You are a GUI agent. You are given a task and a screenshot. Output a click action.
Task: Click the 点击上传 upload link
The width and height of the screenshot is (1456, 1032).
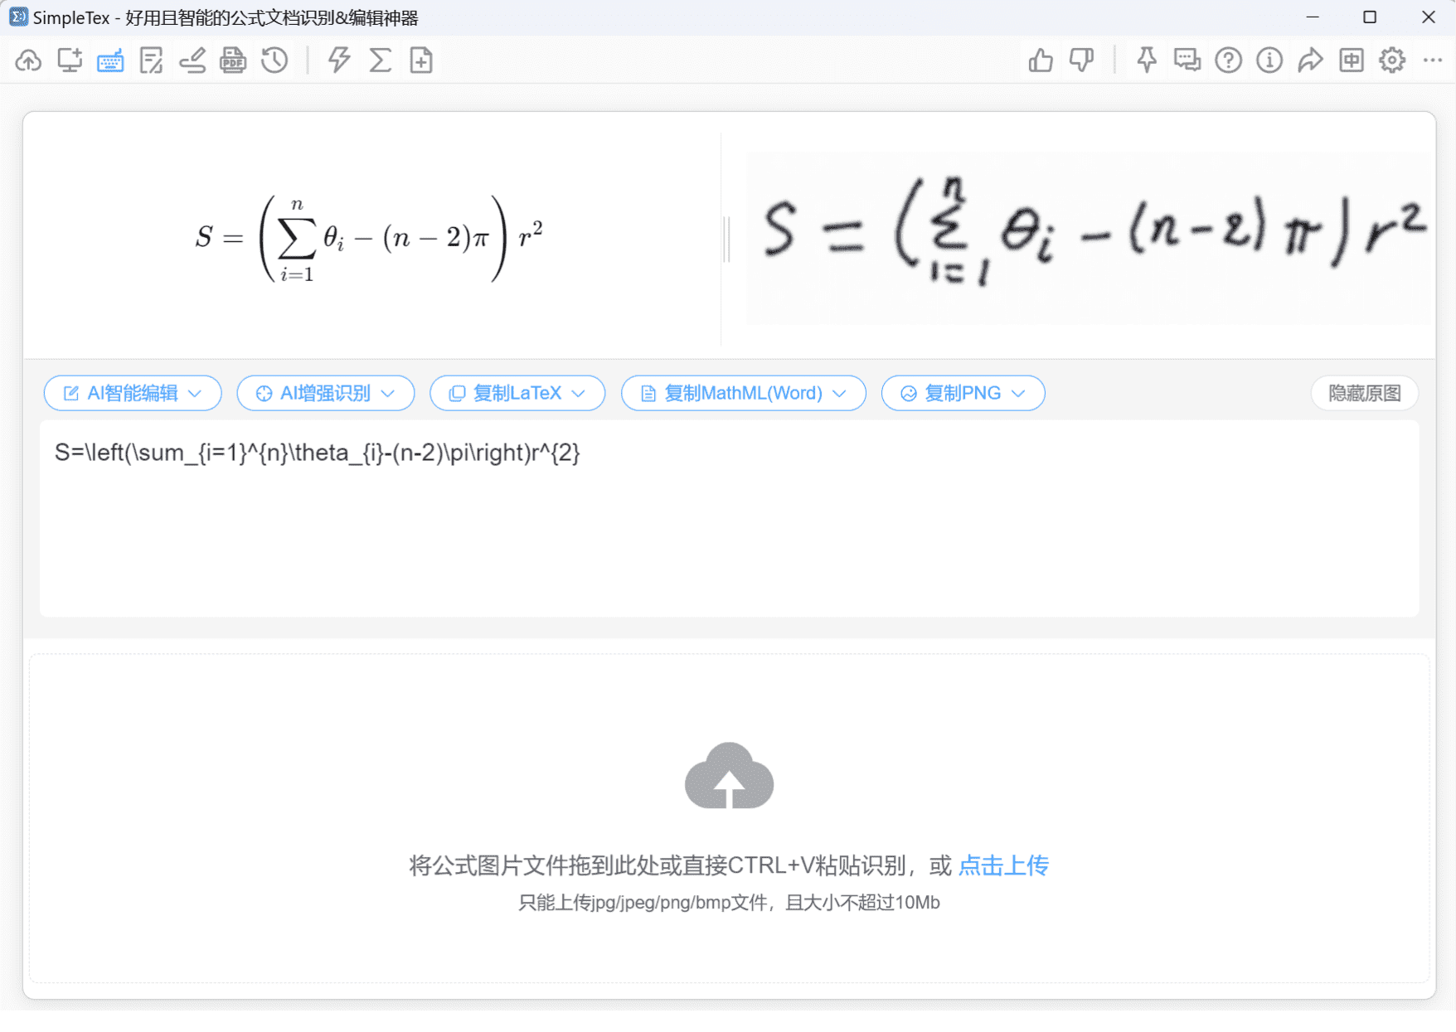click(x=1002, y=865)
